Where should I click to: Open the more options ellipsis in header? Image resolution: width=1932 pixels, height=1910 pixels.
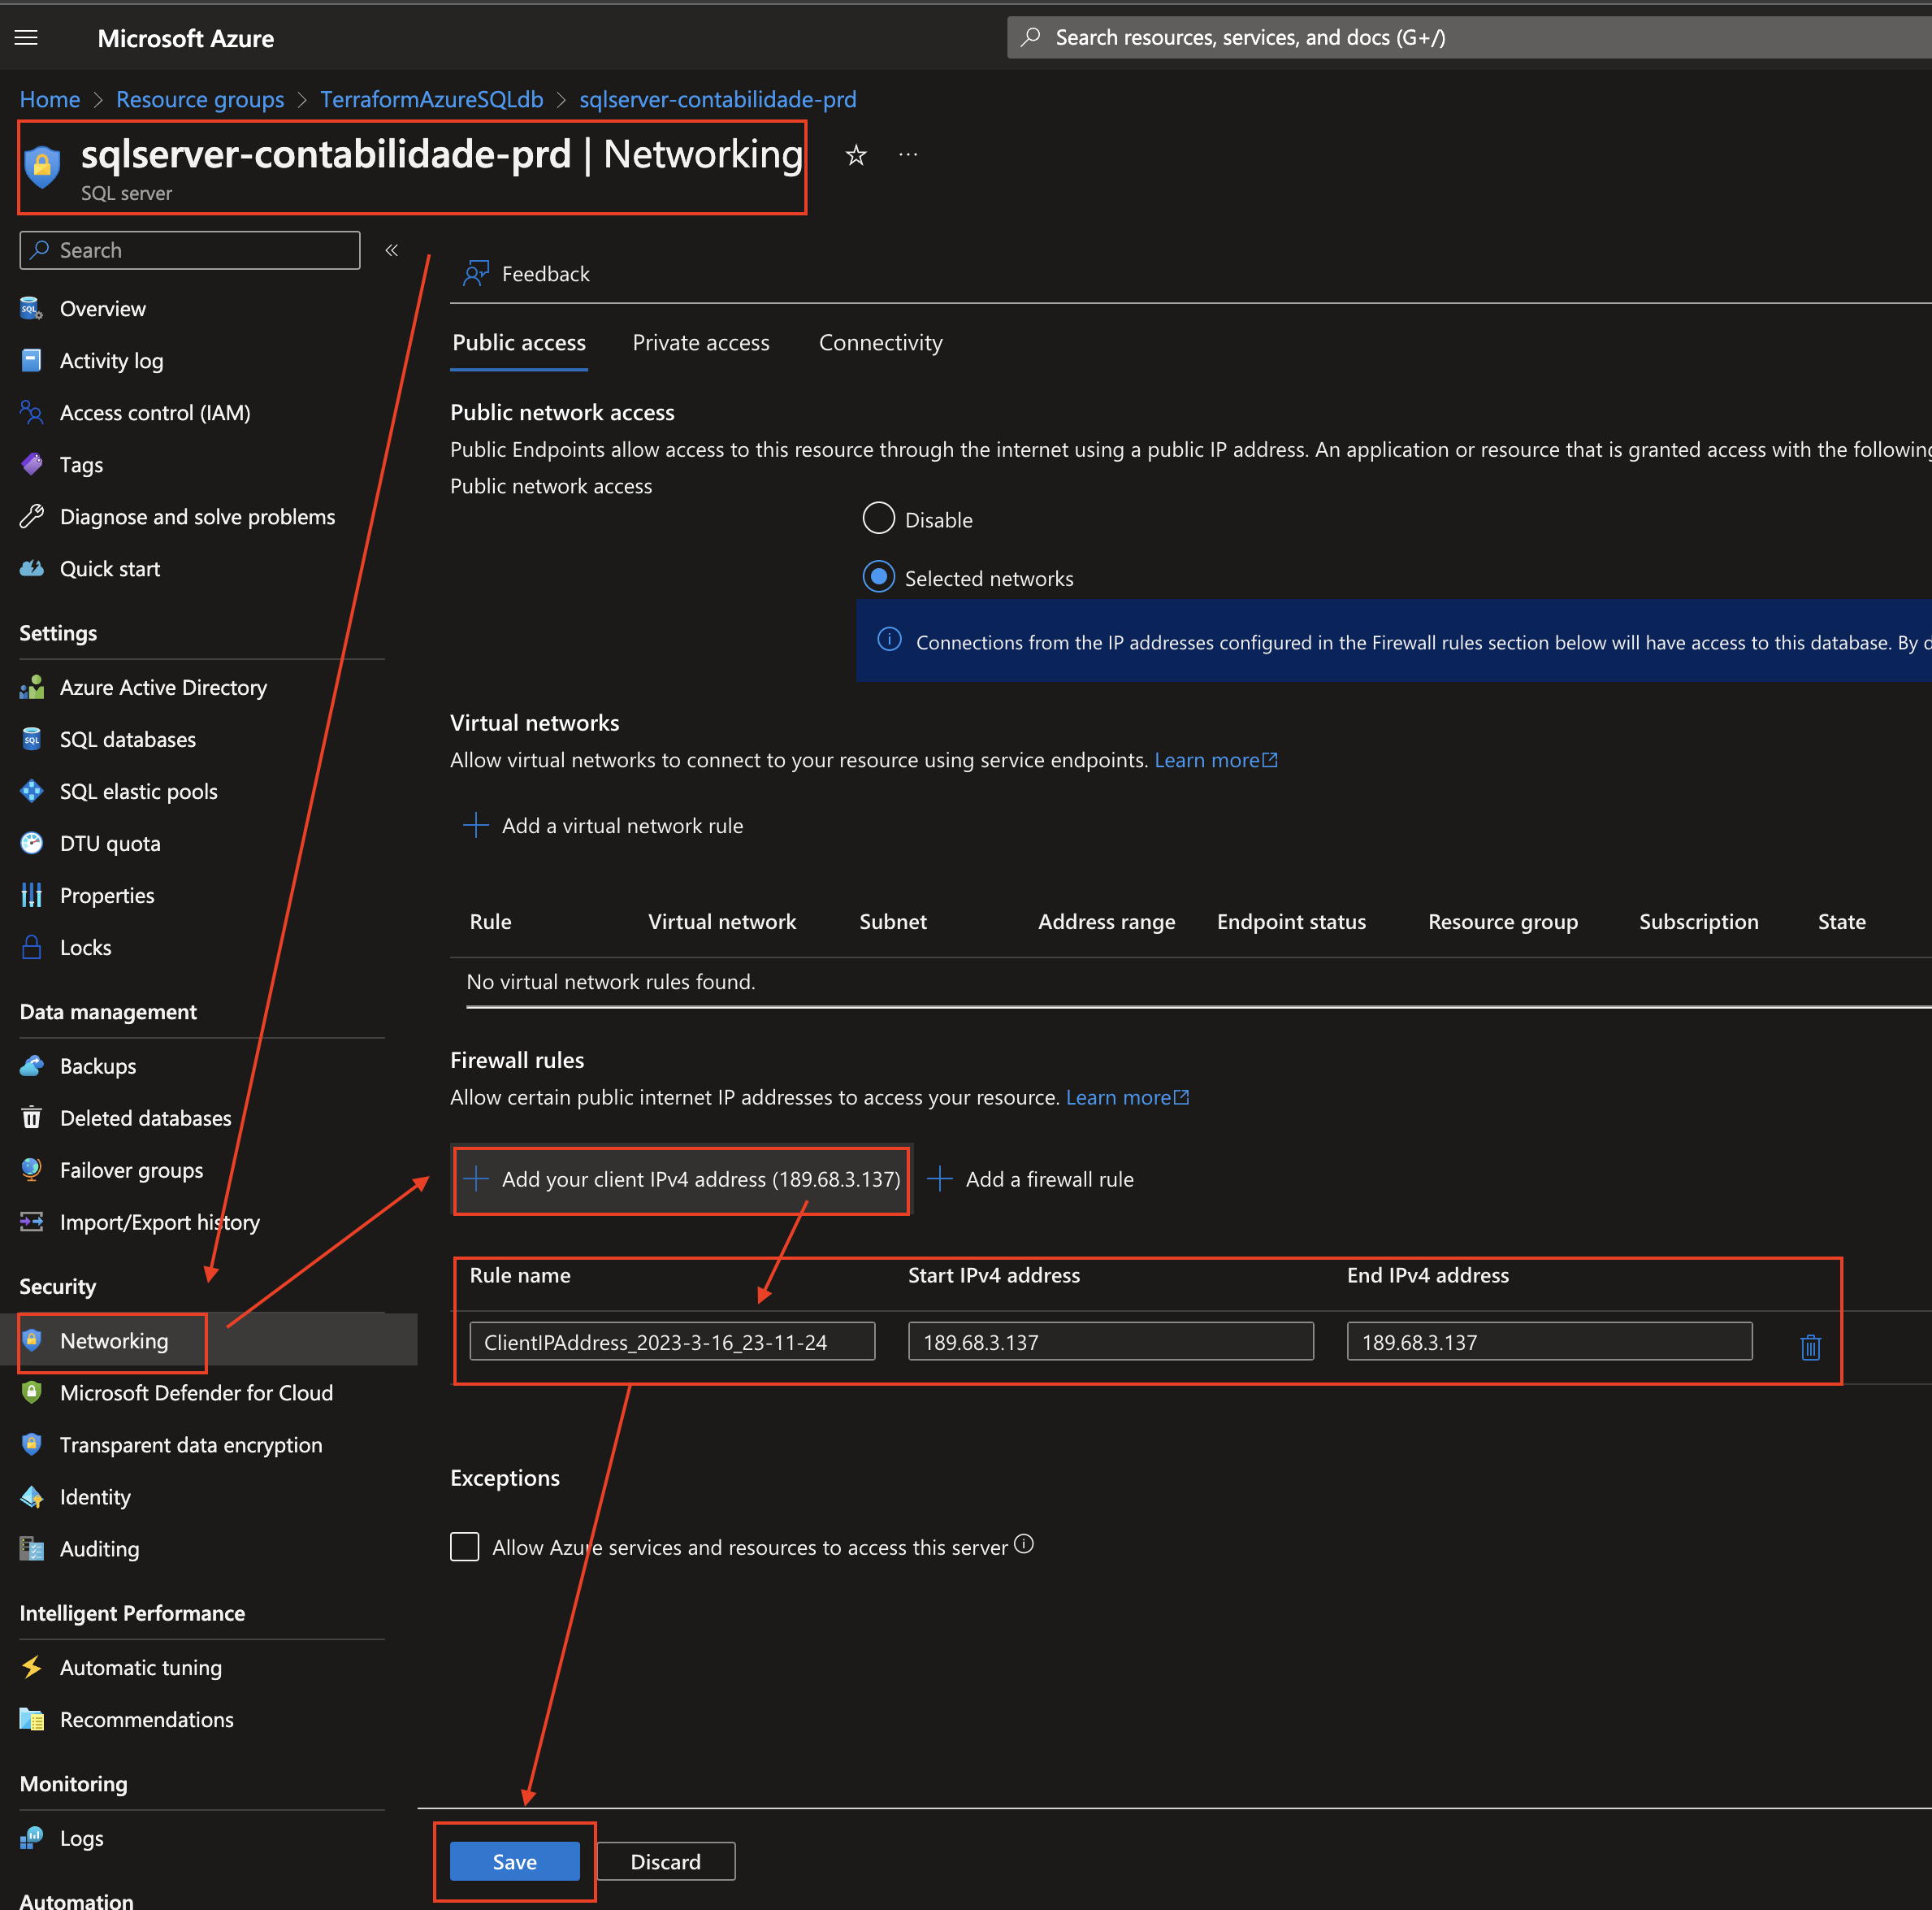(x=908, y=155)
